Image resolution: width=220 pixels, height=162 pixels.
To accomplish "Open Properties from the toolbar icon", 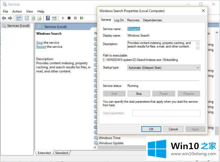I will pyautogui.click(x=27, y=18).
